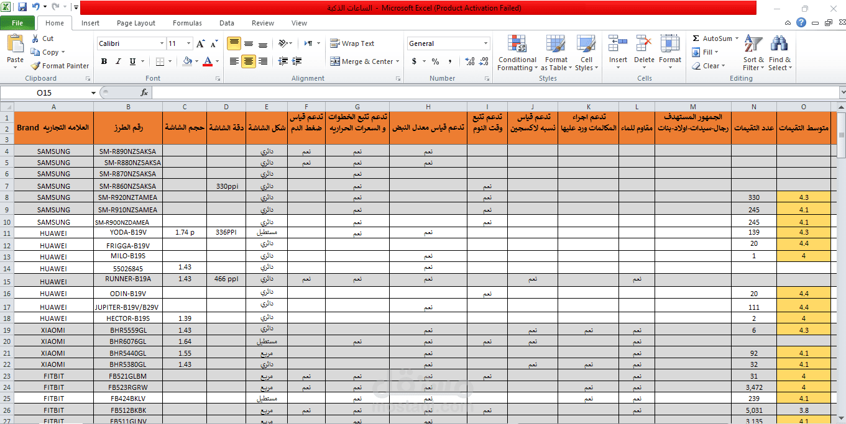
Task: Click Increase Decimal icon
Action: (x=469, y=61)
